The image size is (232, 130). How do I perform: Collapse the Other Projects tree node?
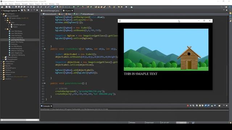1,14
